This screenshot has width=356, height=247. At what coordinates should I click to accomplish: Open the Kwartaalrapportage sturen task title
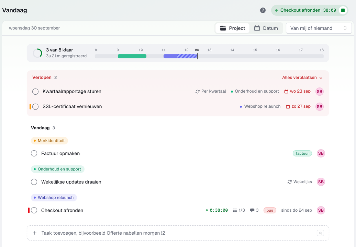72,92
